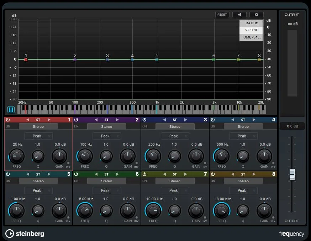Click the speaker audition icon

239,15
